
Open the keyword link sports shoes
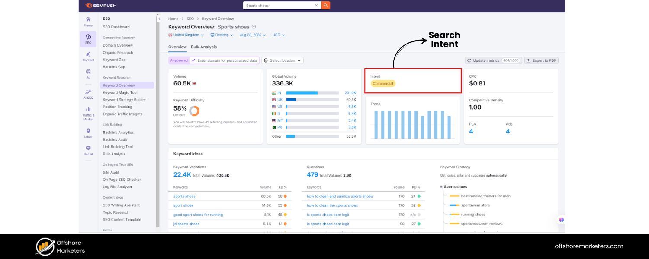tap(184, 196)
